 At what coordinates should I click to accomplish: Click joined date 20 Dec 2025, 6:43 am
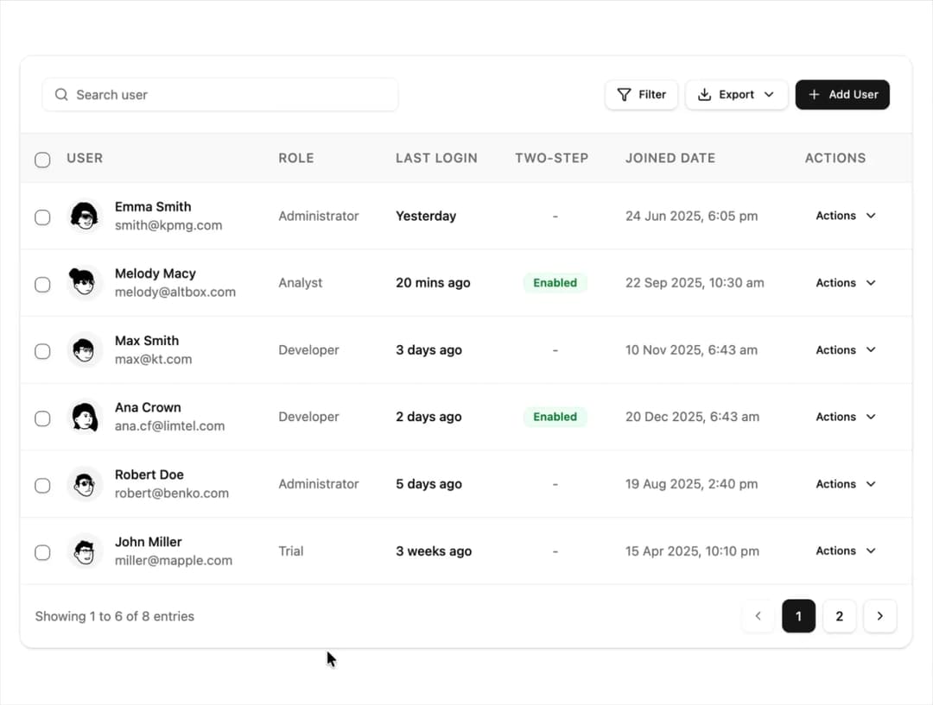[692, 417]
